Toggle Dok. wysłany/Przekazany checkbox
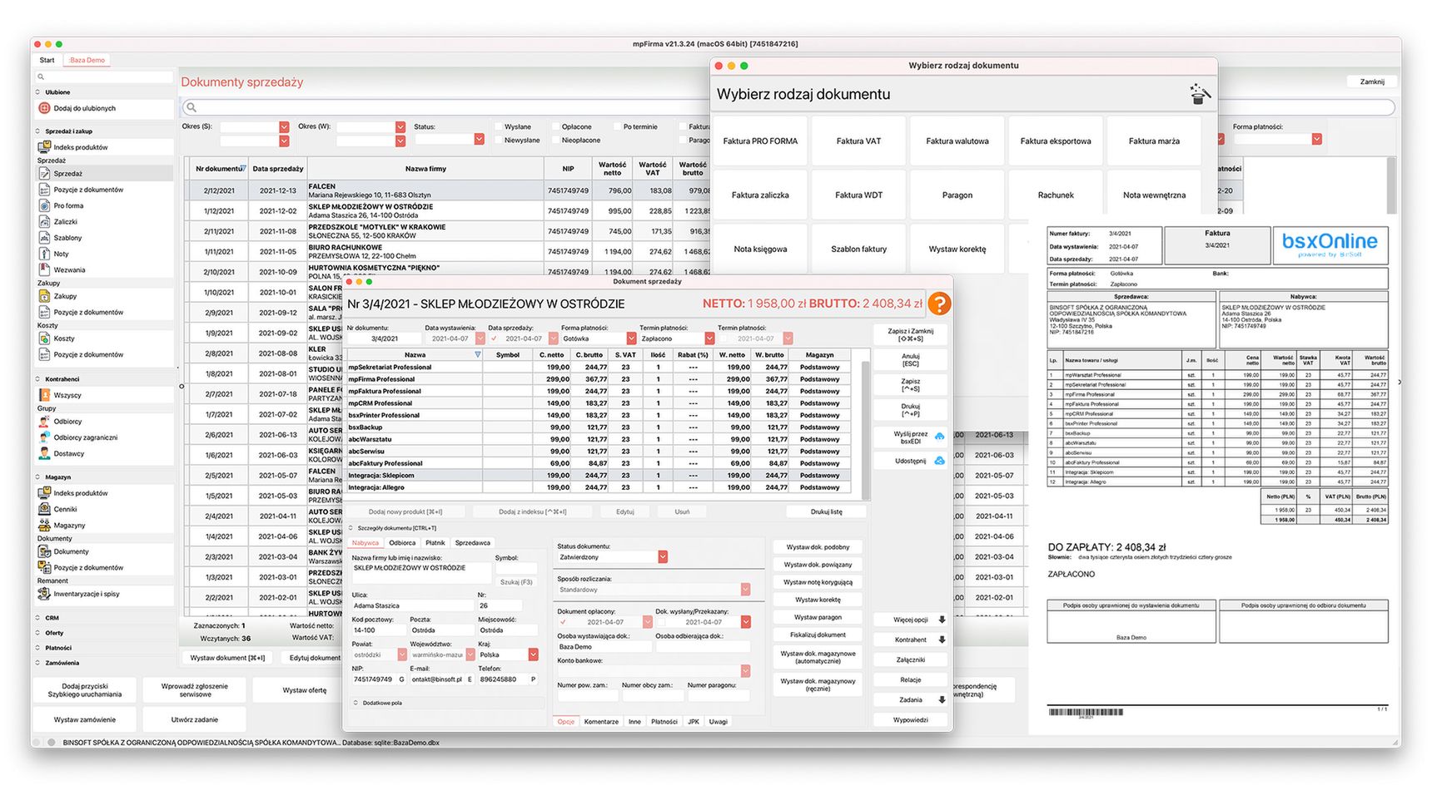 click(662, 622)
